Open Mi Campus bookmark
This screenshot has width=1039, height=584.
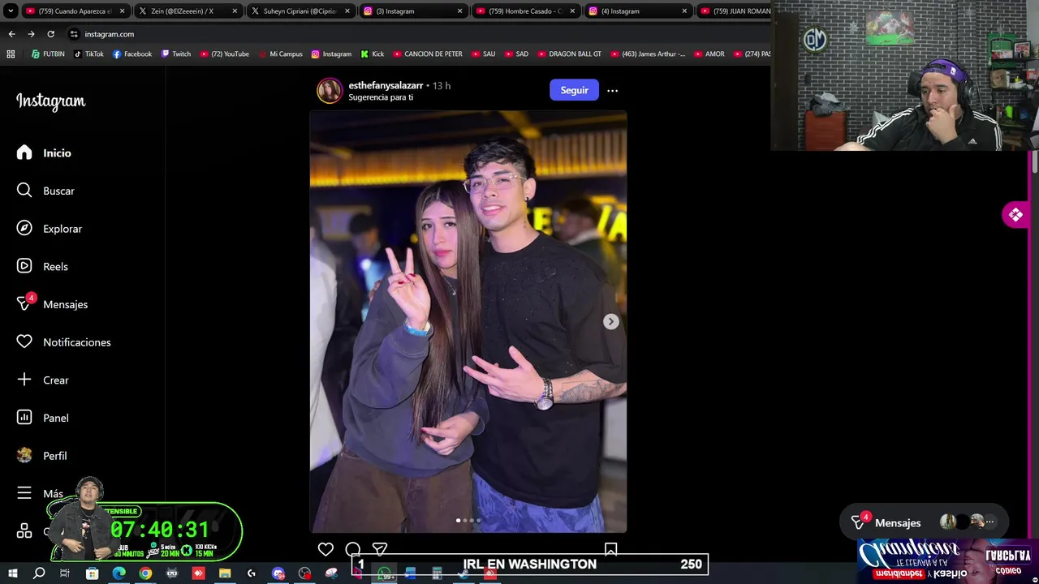tap(280, 54)
